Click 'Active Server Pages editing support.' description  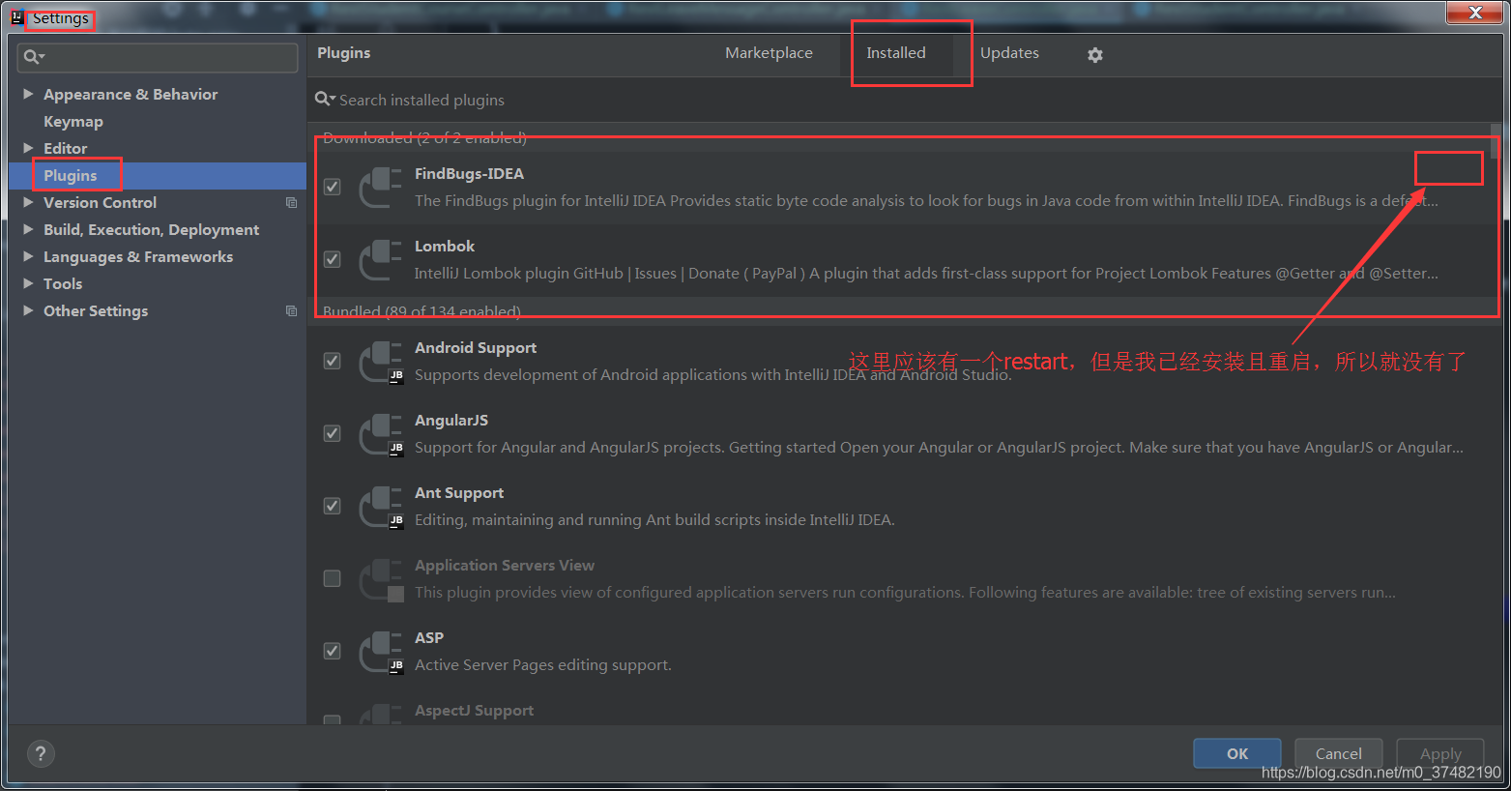click(x=543, y=665)
